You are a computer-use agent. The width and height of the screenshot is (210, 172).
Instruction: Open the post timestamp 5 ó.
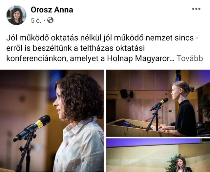click(x=36, y=20)
